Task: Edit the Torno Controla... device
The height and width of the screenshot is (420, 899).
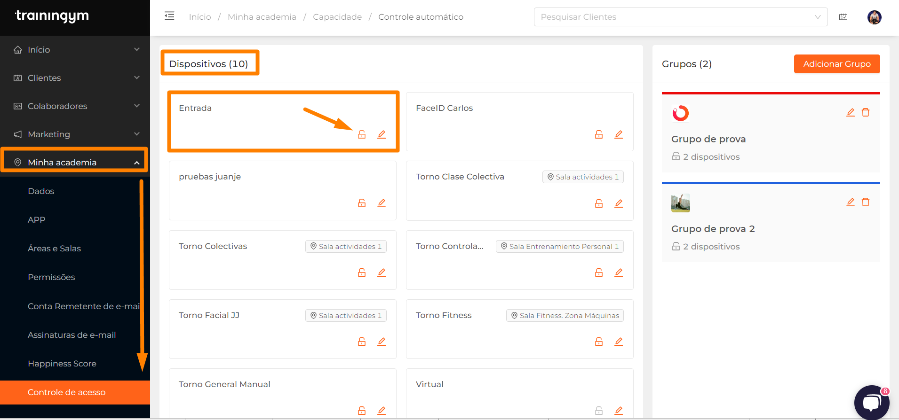Action: [x=619, y=272]
